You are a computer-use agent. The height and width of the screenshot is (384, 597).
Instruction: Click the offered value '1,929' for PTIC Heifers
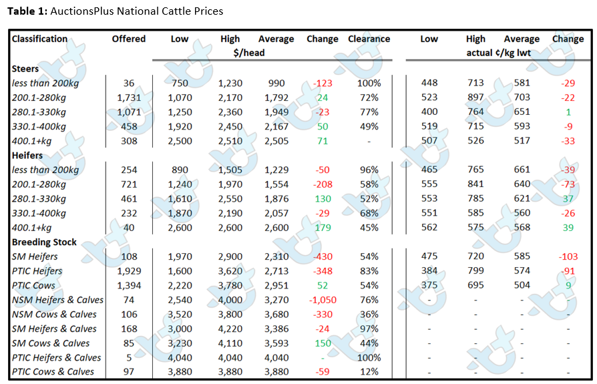(129, 271)
